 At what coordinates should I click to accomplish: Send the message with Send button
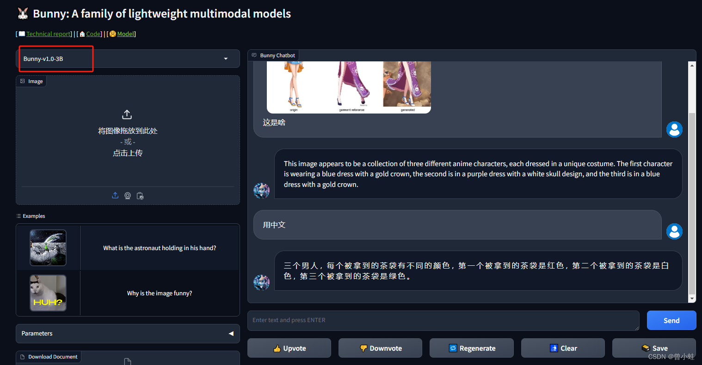click(x=671, y=320)
